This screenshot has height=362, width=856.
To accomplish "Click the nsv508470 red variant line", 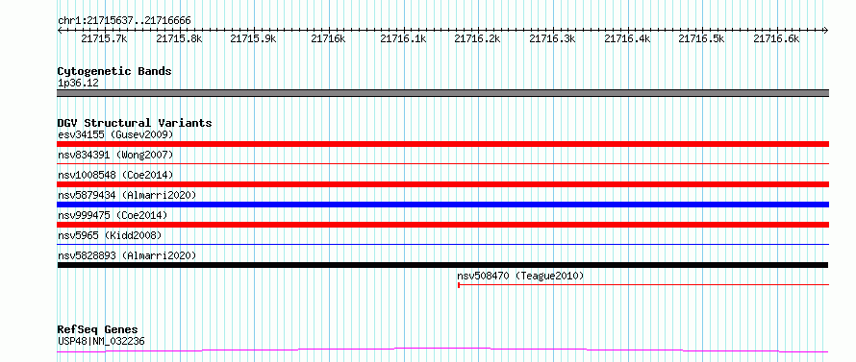I will (x=643, y=284).
